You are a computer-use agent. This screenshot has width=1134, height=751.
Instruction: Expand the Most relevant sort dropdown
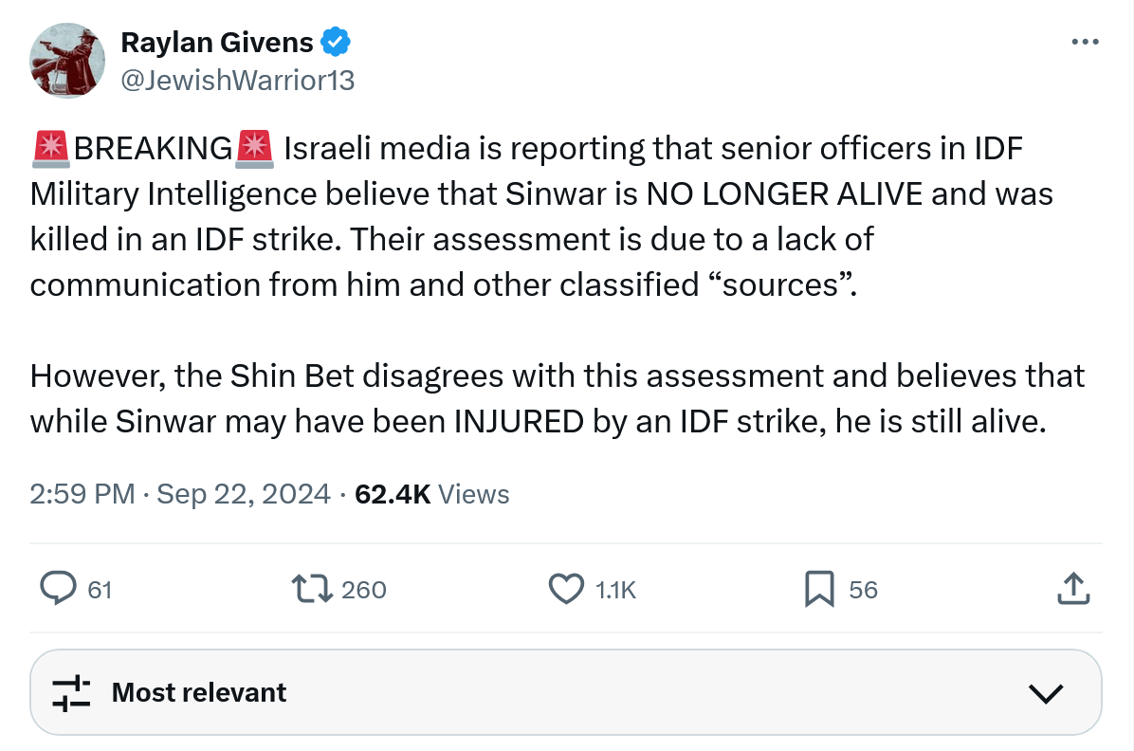coord(566,692)
